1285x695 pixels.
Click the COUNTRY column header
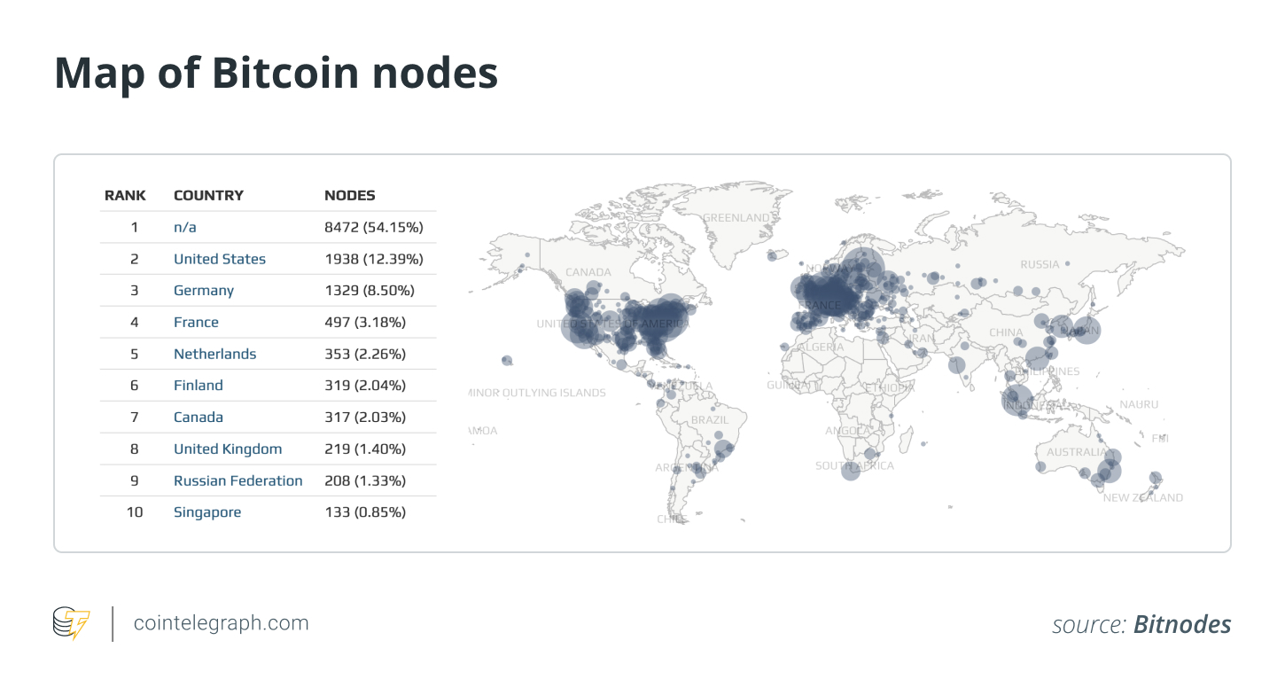(208, 195)
